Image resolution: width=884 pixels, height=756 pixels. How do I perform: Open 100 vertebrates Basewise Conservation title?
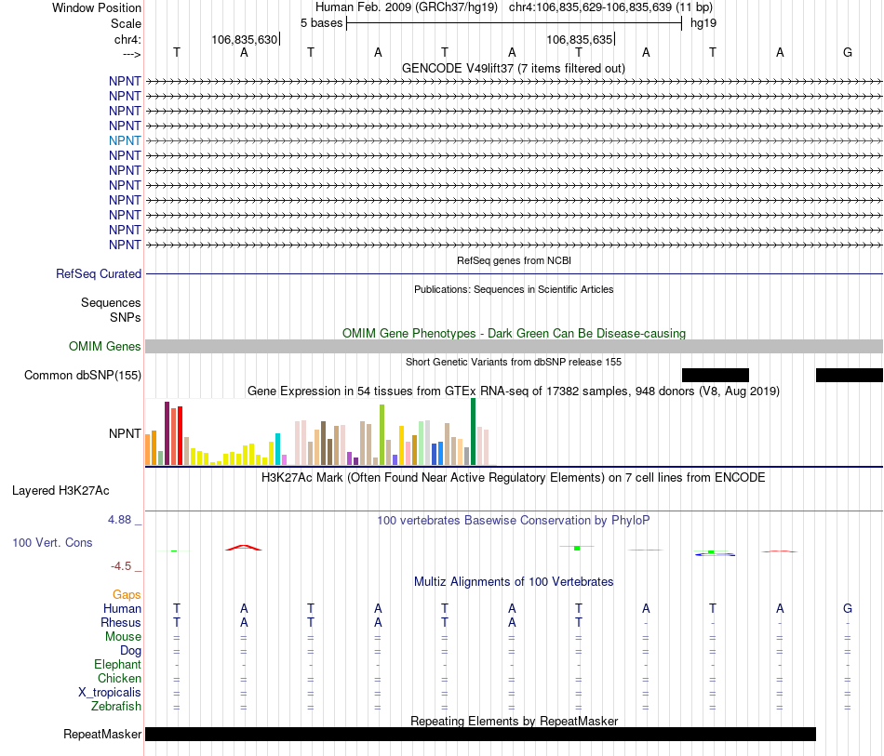pyautogui.click(x=513, y=520)
